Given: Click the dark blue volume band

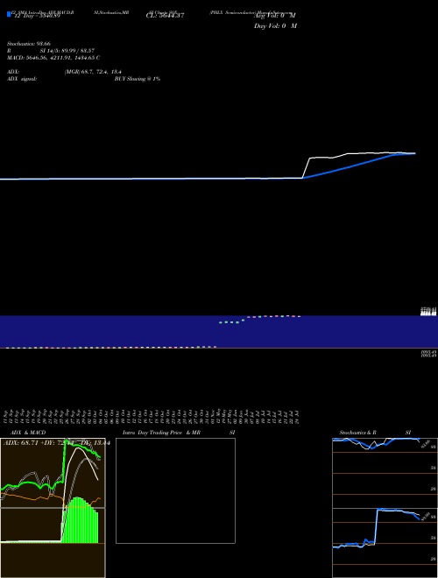Looking at the screenshot, I should coord(219,331).
